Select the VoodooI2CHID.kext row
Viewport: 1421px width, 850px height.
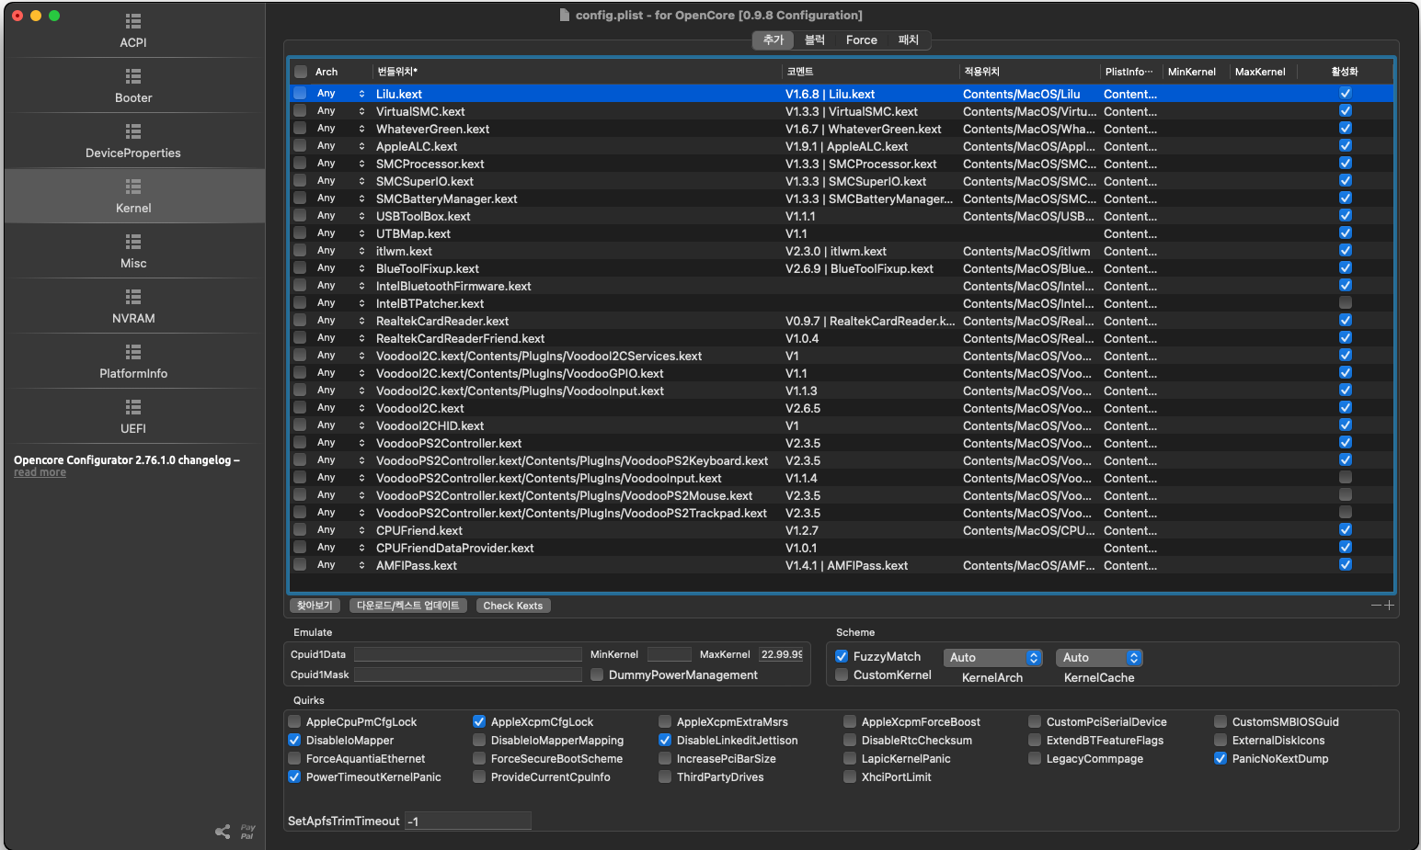842,425
